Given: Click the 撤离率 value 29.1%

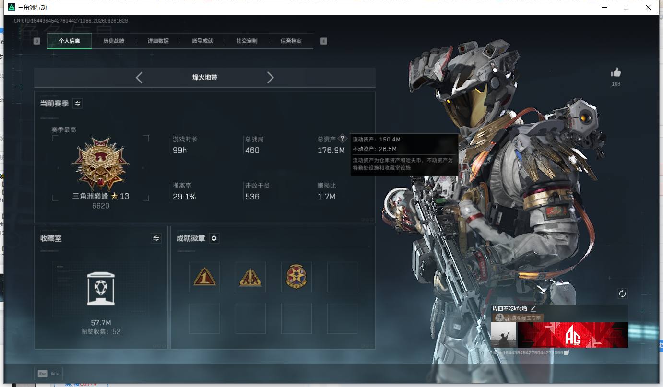Looking at the screenshot, I should [185, 197].
